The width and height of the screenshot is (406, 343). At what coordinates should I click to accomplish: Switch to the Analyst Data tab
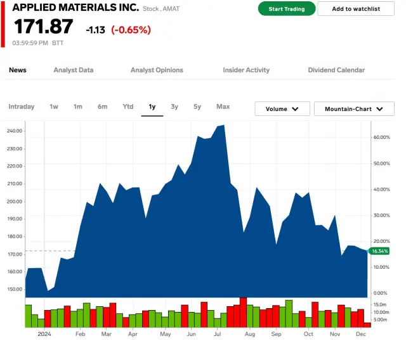[74, 70]
